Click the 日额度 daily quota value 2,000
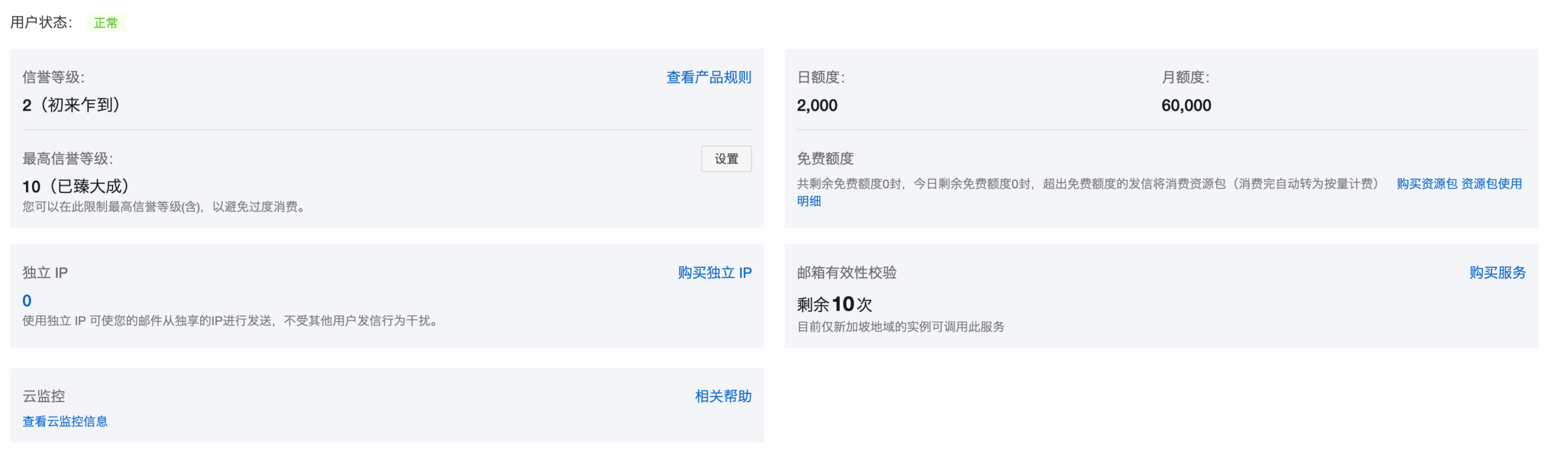1549x457 pixels. tap(817, 105)
